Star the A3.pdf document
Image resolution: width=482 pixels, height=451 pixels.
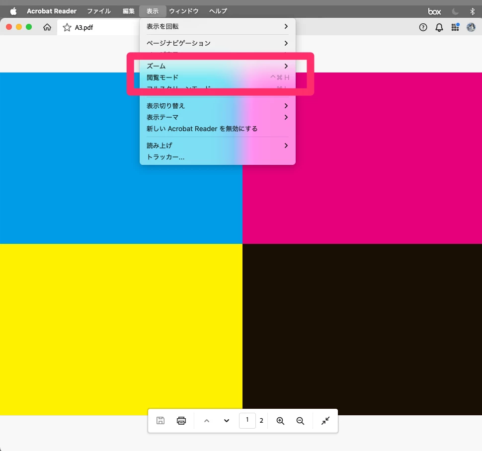pyautogui.click(x=67, y=27)
